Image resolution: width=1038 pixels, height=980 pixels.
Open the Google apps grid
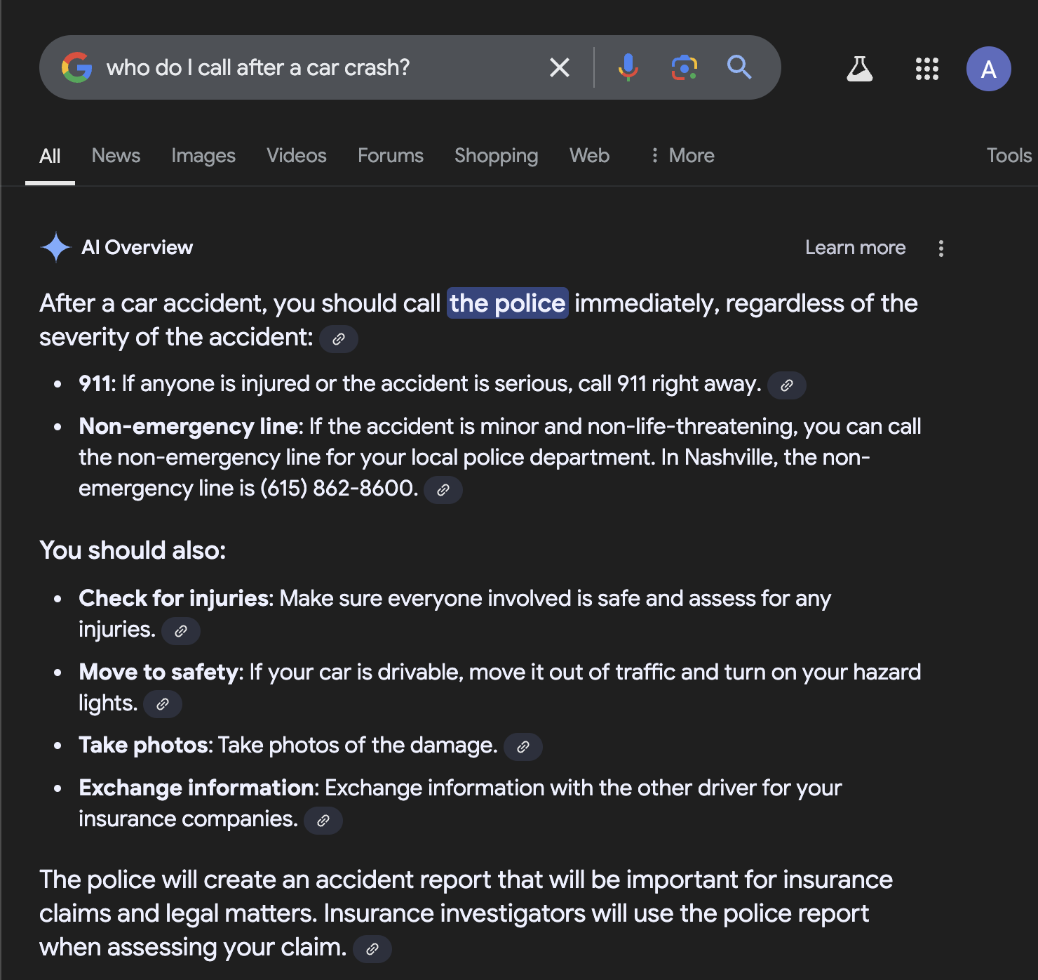(x=926, y=69)
